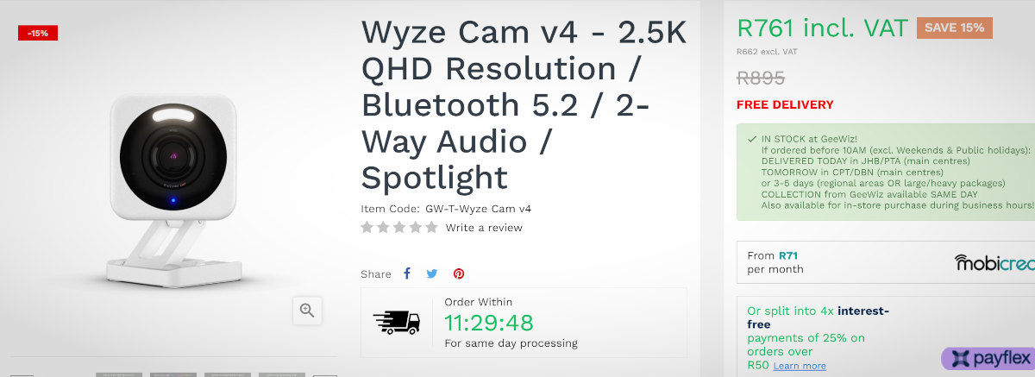
Task: Click the first review star
Action: (367, 228)
